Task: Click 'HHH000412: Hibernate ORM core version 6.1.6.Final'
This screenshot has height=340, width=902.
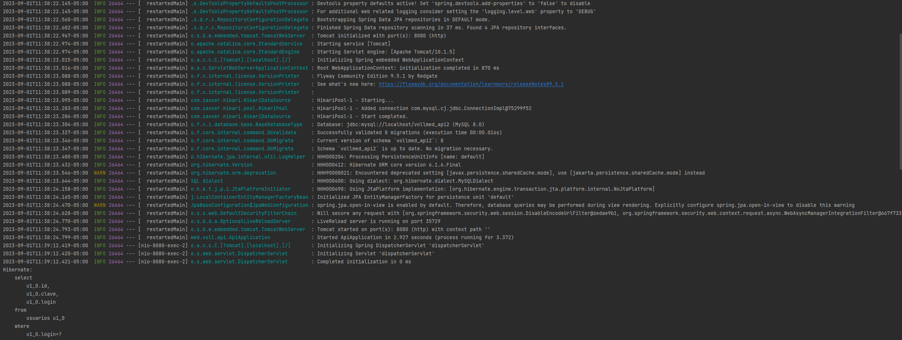Action: (x=389, y=165)
